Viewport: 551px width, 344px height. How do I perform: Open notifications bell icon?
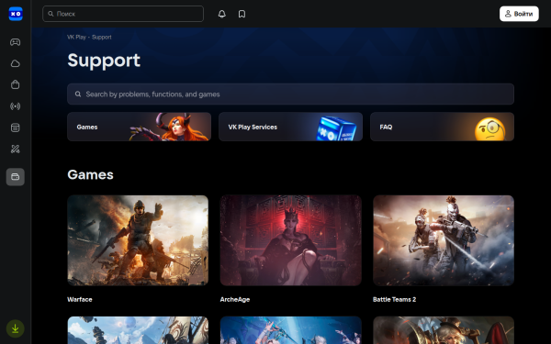(x=221, y=14)
